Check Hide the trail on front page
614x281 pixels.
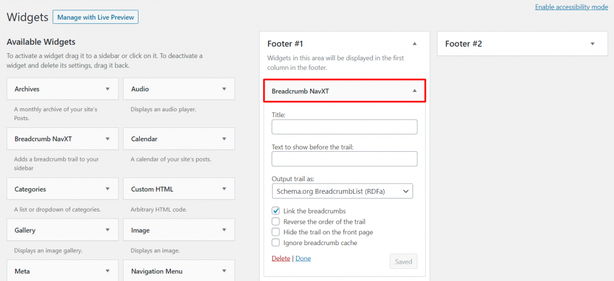(x=276, y=232)
